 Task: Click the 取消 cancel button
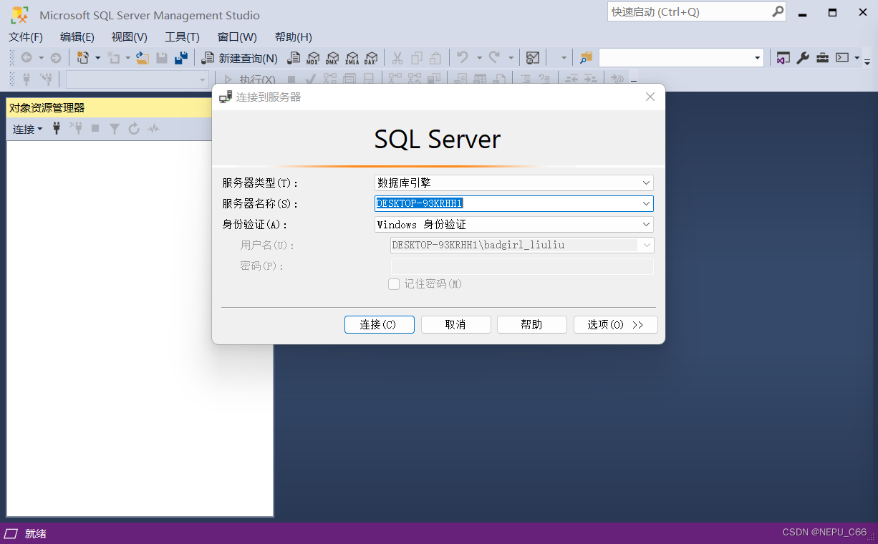455,325
